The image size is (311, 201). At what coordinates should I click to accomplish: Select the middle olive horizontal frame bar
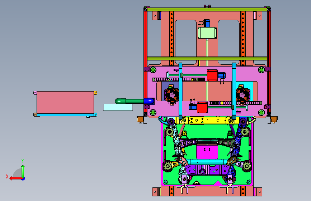[207, 58]
